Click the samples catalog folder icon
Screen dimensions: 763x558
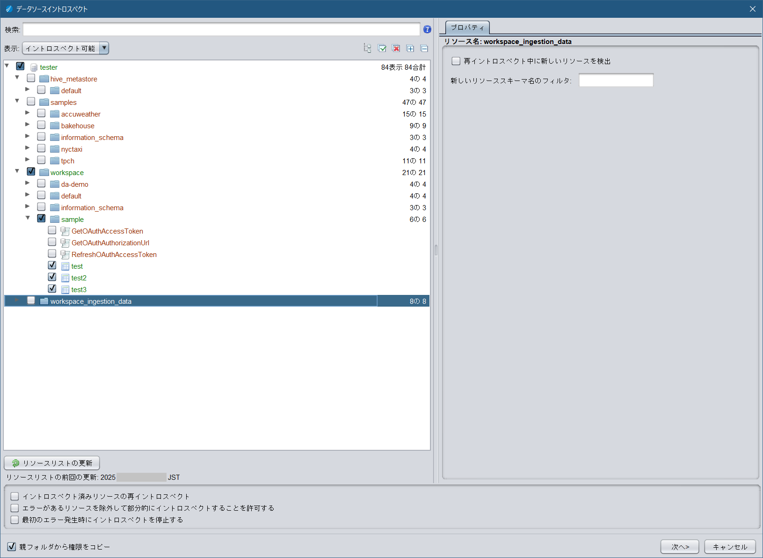point(44,102)
